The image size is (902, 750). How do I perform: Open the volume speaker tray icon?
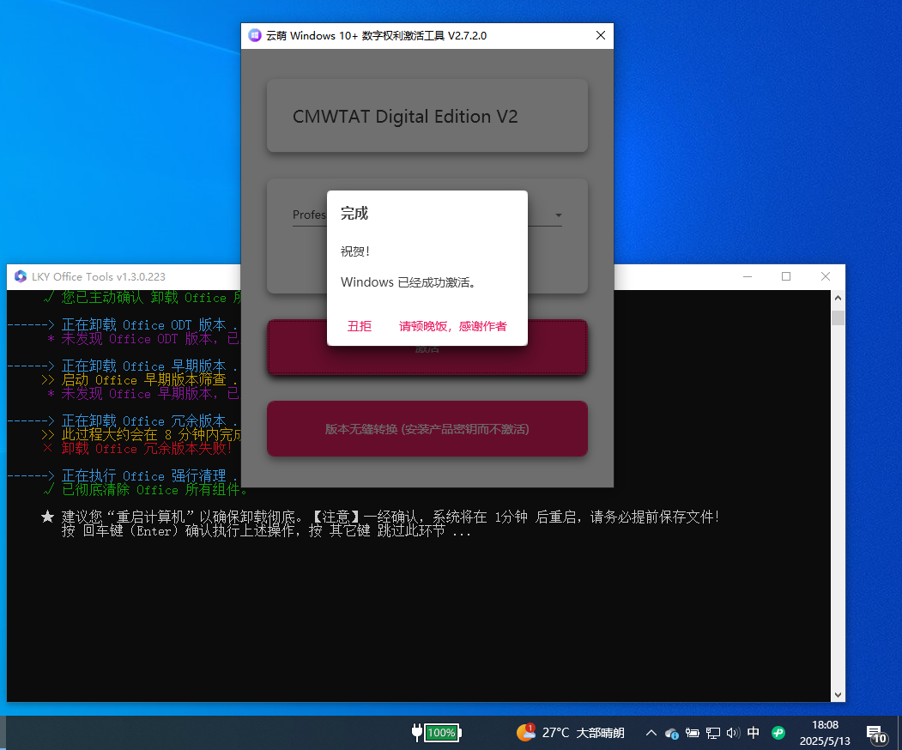click(x=733, y=733)
